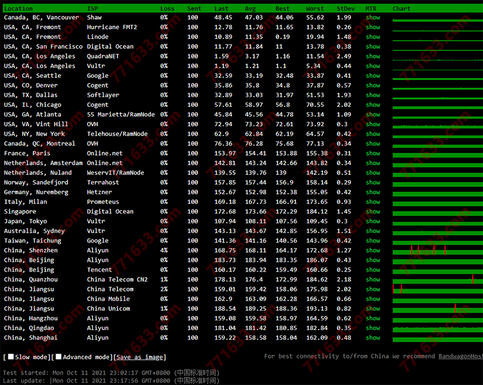This screenshot has height=385, width=483.
Task: Show MTR for USA, NY, New York
Action: click(x=373, y=134)
